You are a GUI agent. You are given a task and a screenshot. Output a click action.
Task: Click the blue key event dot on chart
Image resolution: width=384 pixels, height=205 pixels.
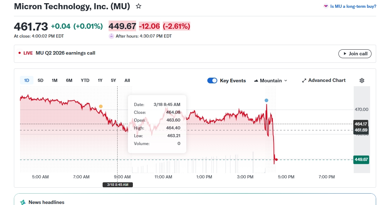tap(266, 100)
